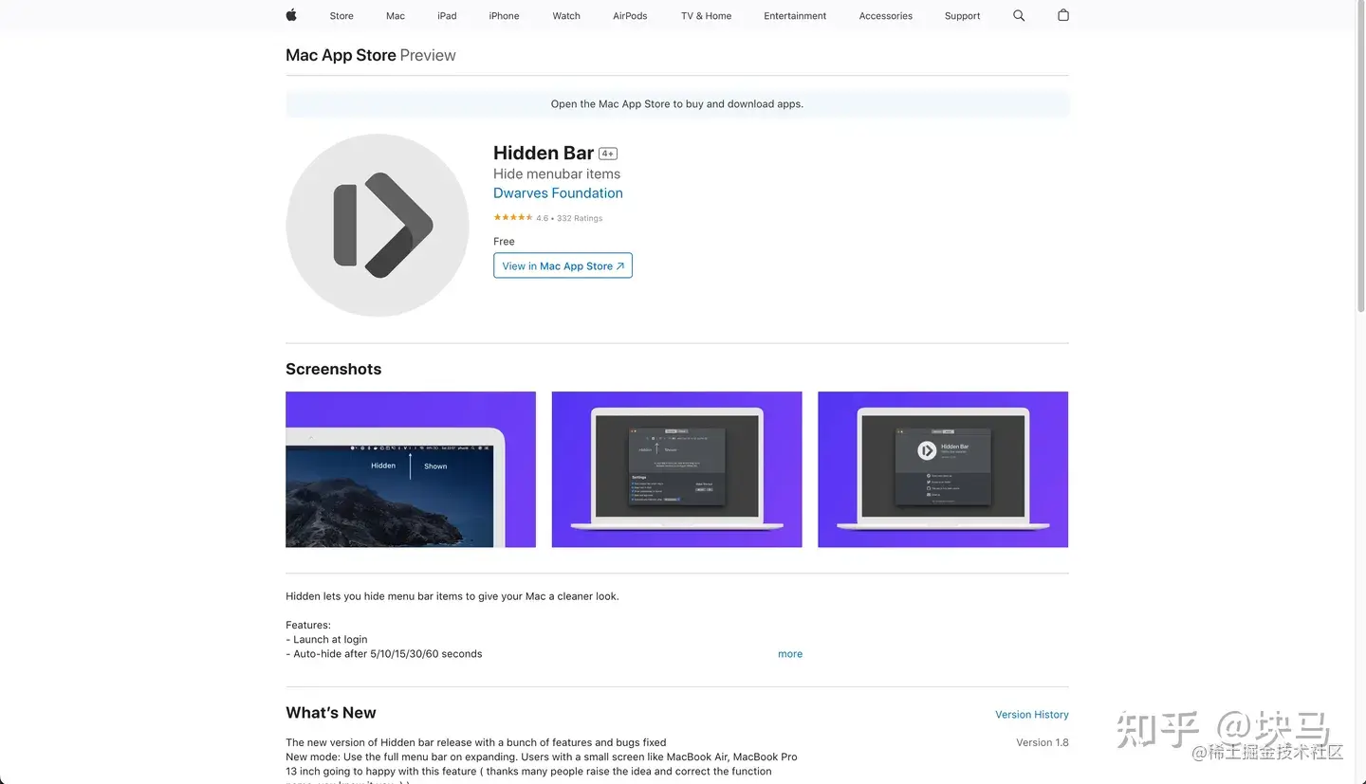Click Auto-hide after 5/10/15/30/60 seconds line

pyautogui.click(x=384, y=654)
